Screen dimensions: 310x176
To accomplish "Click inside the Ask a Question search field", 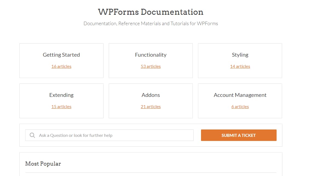I will coord(110,135).
